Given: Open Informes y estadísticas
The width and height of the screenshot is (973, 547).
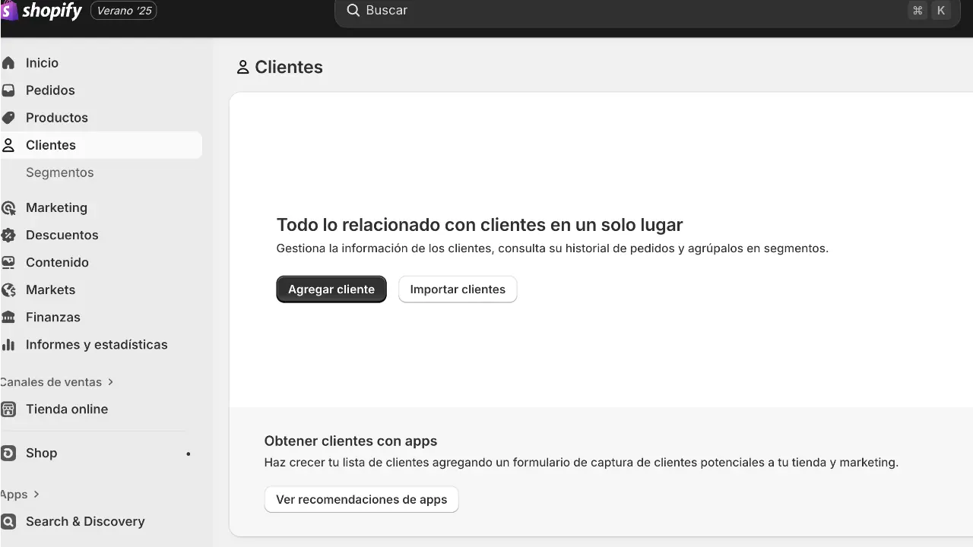Looking at the screenshot, I should 97,344.
